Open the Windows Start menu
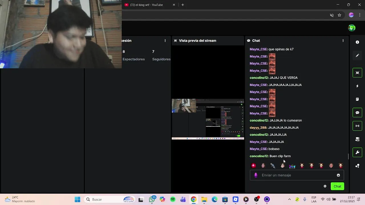365x205 pixels. pyautogui.click(x=77, y=200)
